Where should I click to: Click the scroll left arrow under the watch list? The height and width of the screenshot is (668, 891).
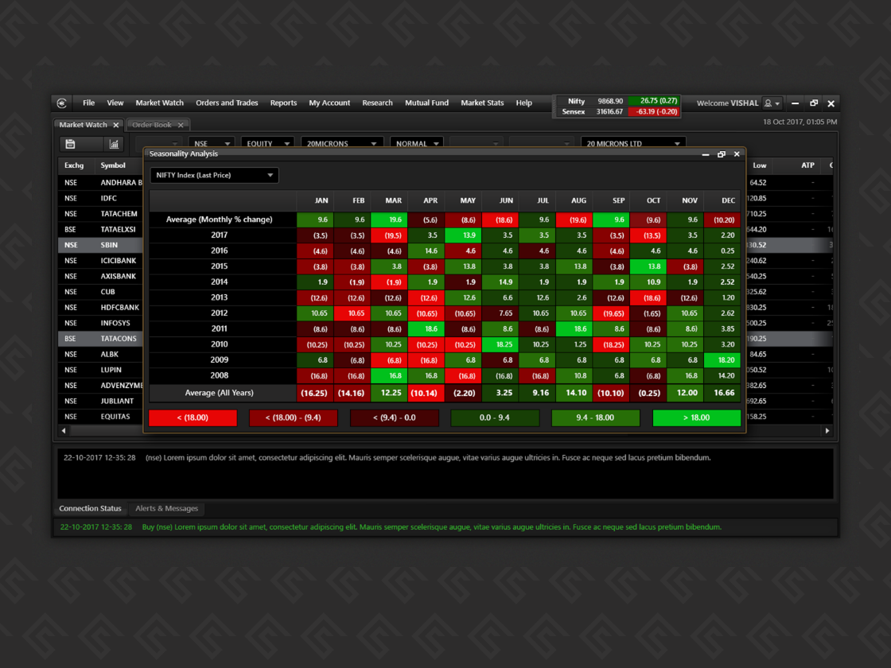pos(64,431)
